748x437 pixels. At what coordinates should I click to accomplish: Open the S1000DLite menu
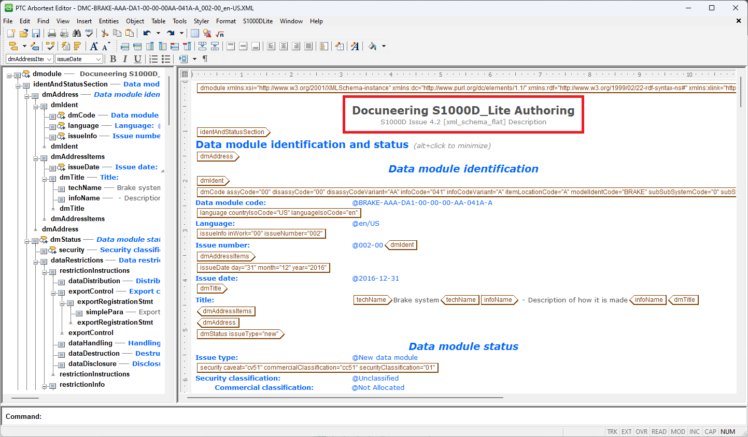click(x=258, y=21)
